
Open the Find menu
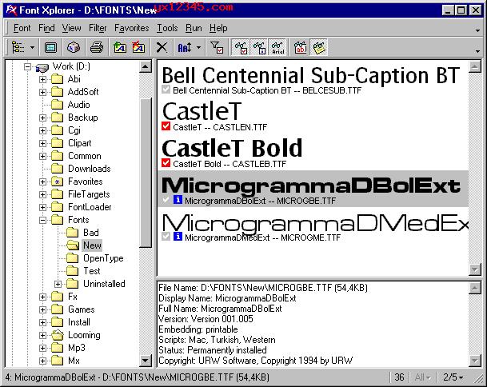click(x=46, y=28)
